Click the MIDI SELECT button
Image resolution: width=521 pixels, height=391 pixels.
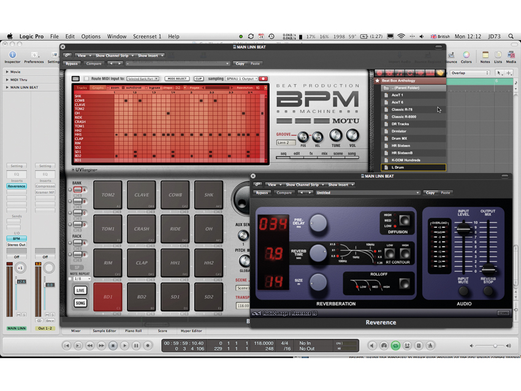[x=177, y=78]
